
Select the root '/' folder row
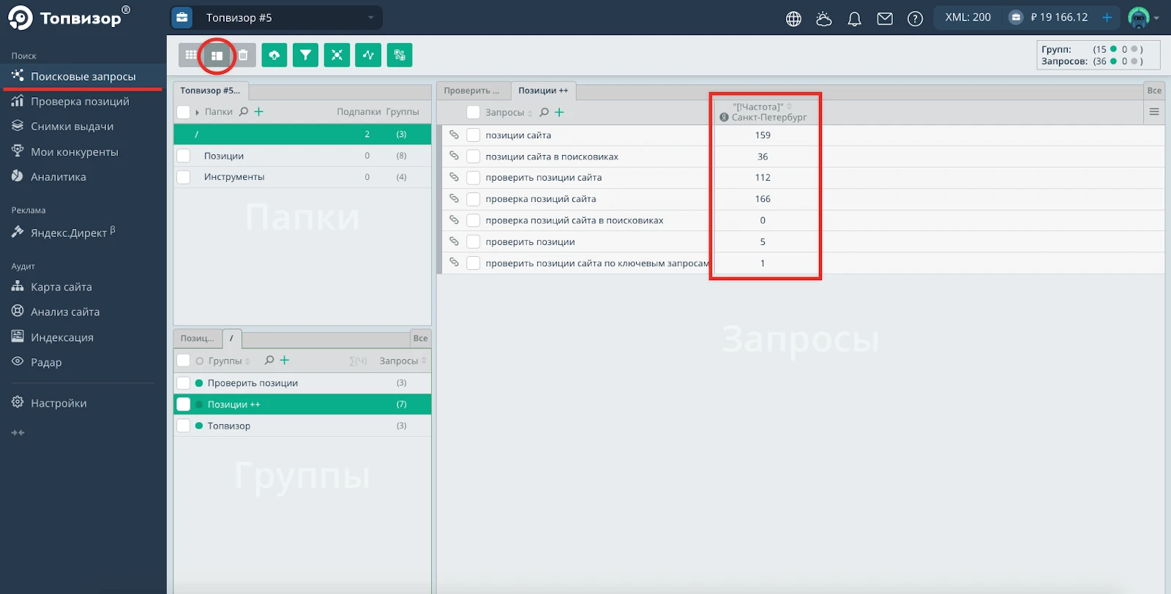click(x=302, y=135)
